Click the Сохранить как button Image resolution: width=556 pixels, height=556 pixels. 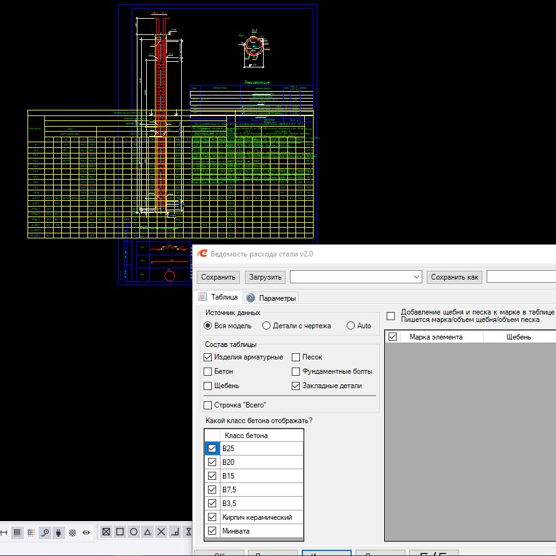tap(454, 277)
